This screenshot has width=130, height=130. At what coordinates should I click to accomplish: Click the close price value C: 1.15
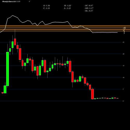47,8
